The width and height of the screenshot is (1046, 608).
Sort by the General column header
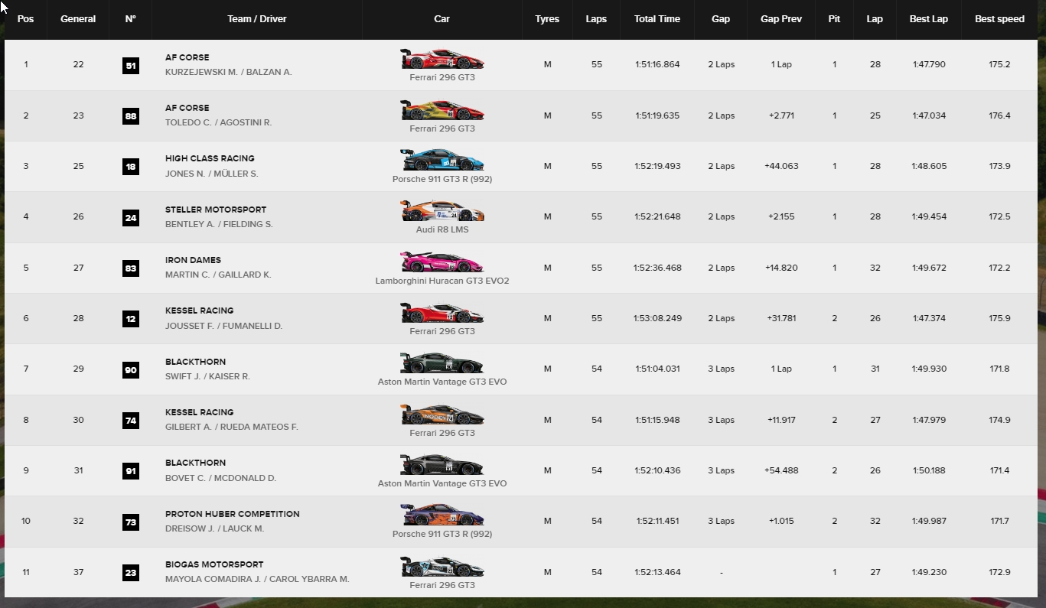78,19
